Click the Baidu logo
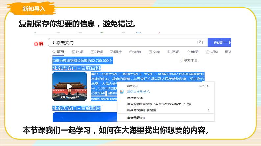 tap(39, 43)
